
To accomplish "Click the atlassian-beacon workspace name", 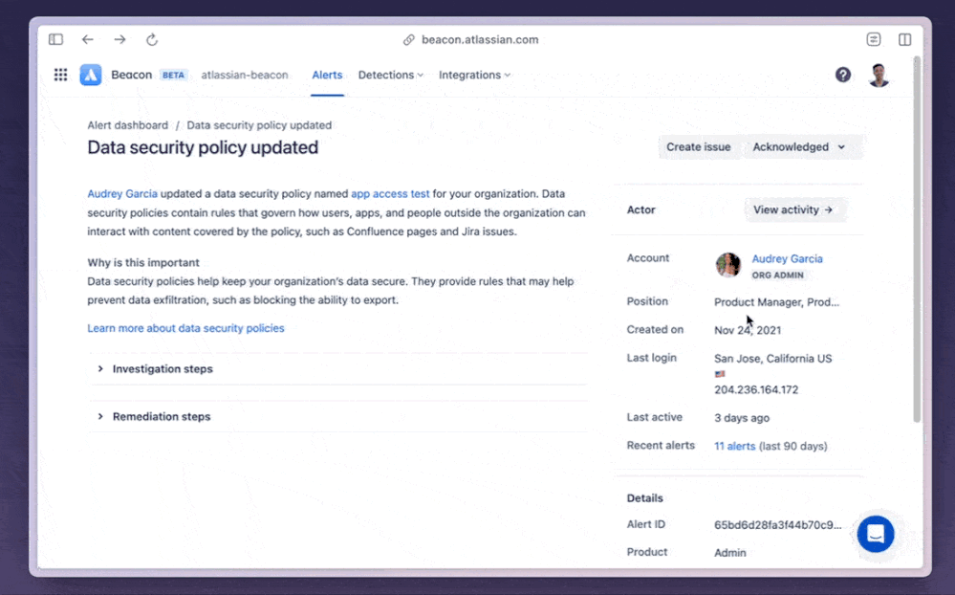I will pyautogui.click(x=245, y=75).
